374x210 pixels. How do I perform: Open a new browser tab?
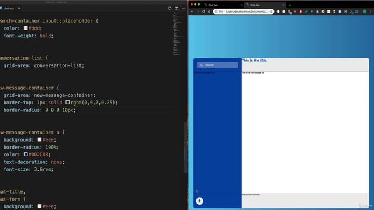pyautogui.click(x=290, y=5)
